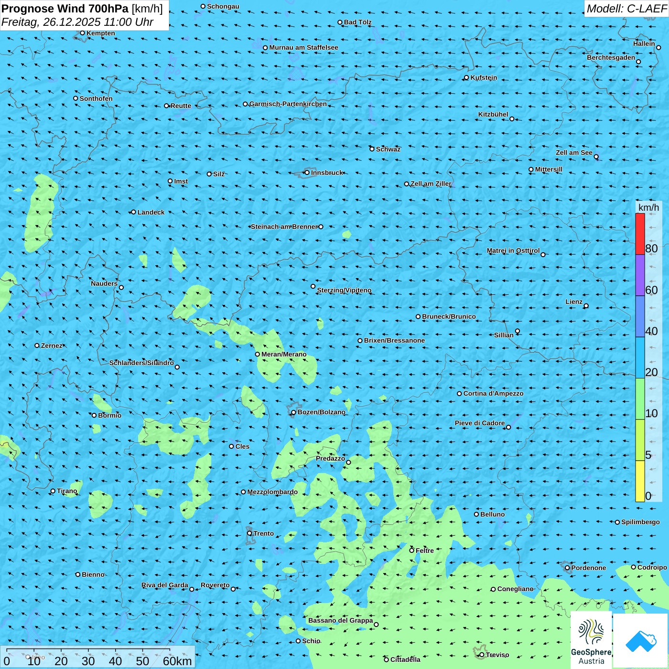Click the 'Kitzbühel' label
This screenshot has width=669, height=669.
493,114
